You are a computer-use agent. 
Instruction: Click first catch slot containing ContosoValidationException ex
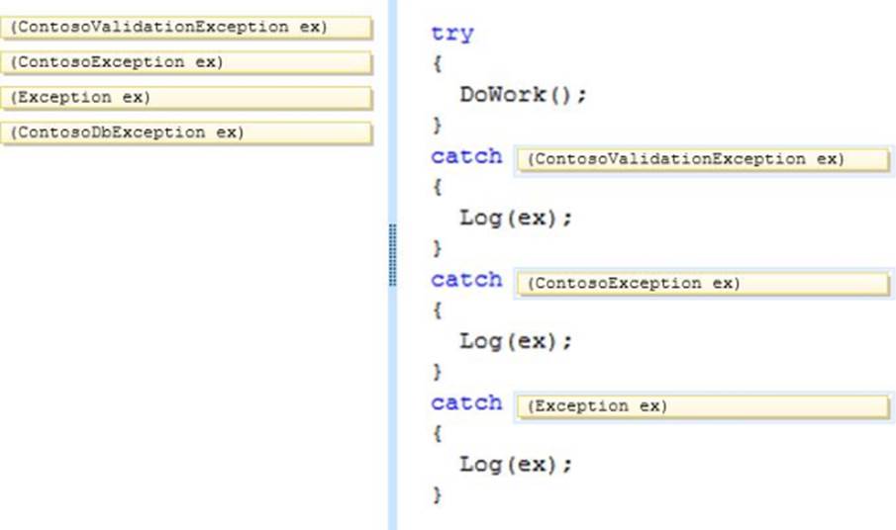[x=703, y=159]
